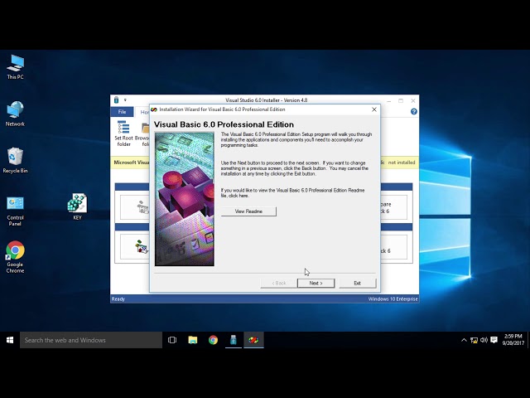Click the Visual Basic artwork image
This screenshot has width=530, height=398.
184,199
